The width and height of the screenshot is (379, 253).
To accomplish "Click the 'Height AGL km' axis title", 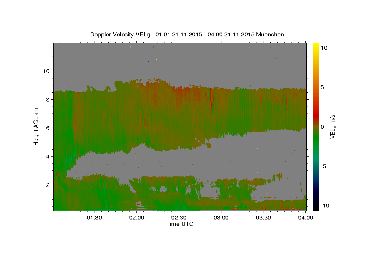I will tap(36, 126).
